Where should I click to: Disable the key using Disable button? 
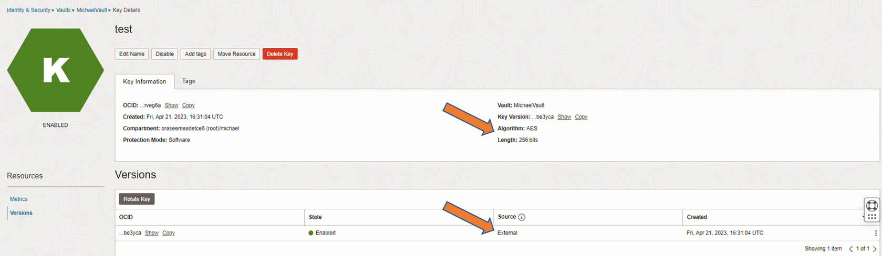click(x=164, y=54)
